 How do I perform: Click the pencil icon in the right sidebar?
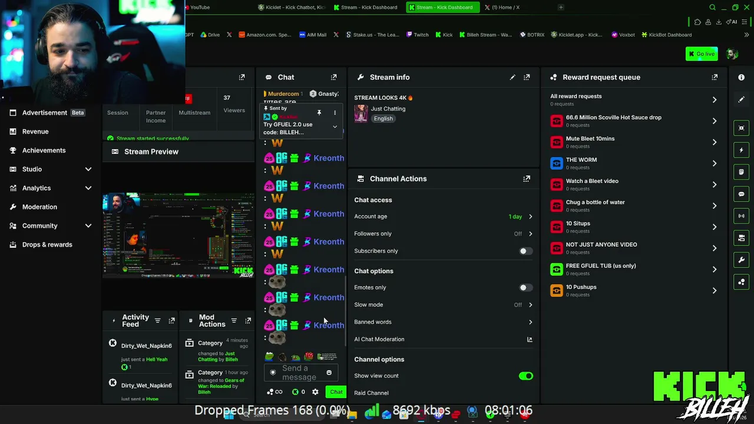click(x=741, y=100)
